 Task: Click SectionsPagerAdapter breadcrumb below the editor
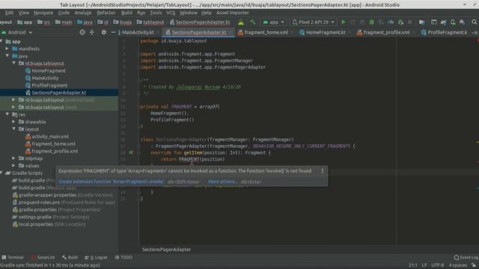click(x=166, y=249)
